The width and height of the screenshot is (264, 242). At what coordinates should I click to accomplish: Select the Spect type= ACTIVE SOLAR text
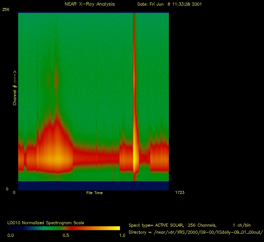(x=159, y=225)
